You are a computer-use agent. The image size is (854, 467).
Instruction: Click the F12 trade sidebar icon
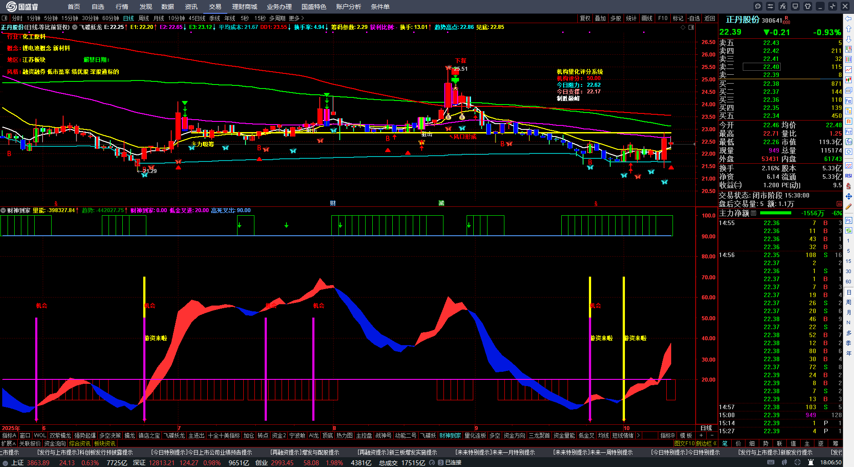(849, 132)
